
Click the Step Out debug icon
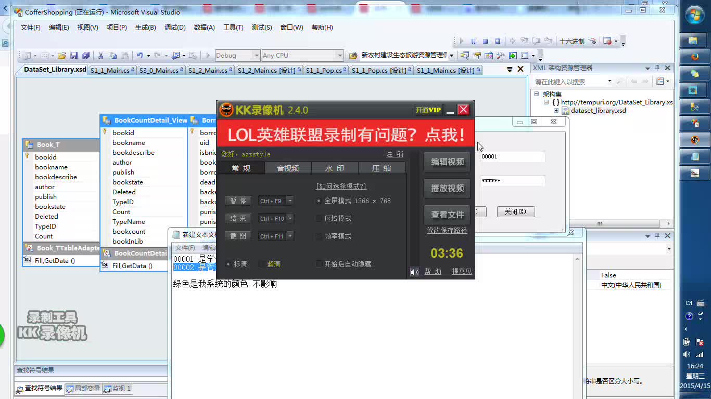pyautogui.click(x=549, y=41)
